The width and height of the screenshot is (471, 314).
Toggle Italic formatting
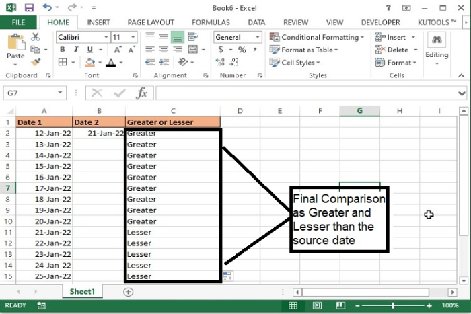tap(76, 50)
